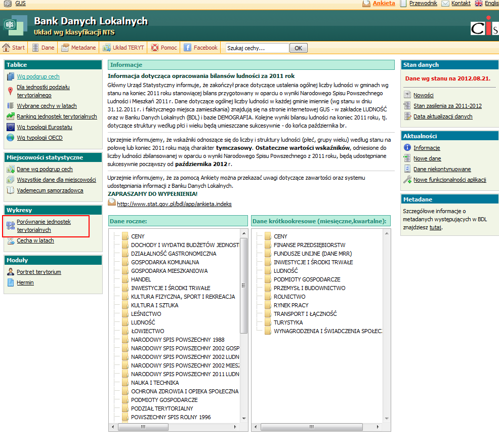Expand FINANSE PRZEDSIĘBIORSTW folder
Image resolution: width=499 pixels, height=448 pixels.
click(268, 245)
